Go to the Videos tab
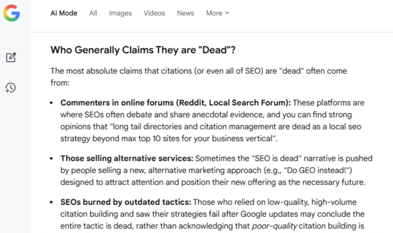This screenshot has width=393, height=233. pyautogui.click(x=154, y=13)
